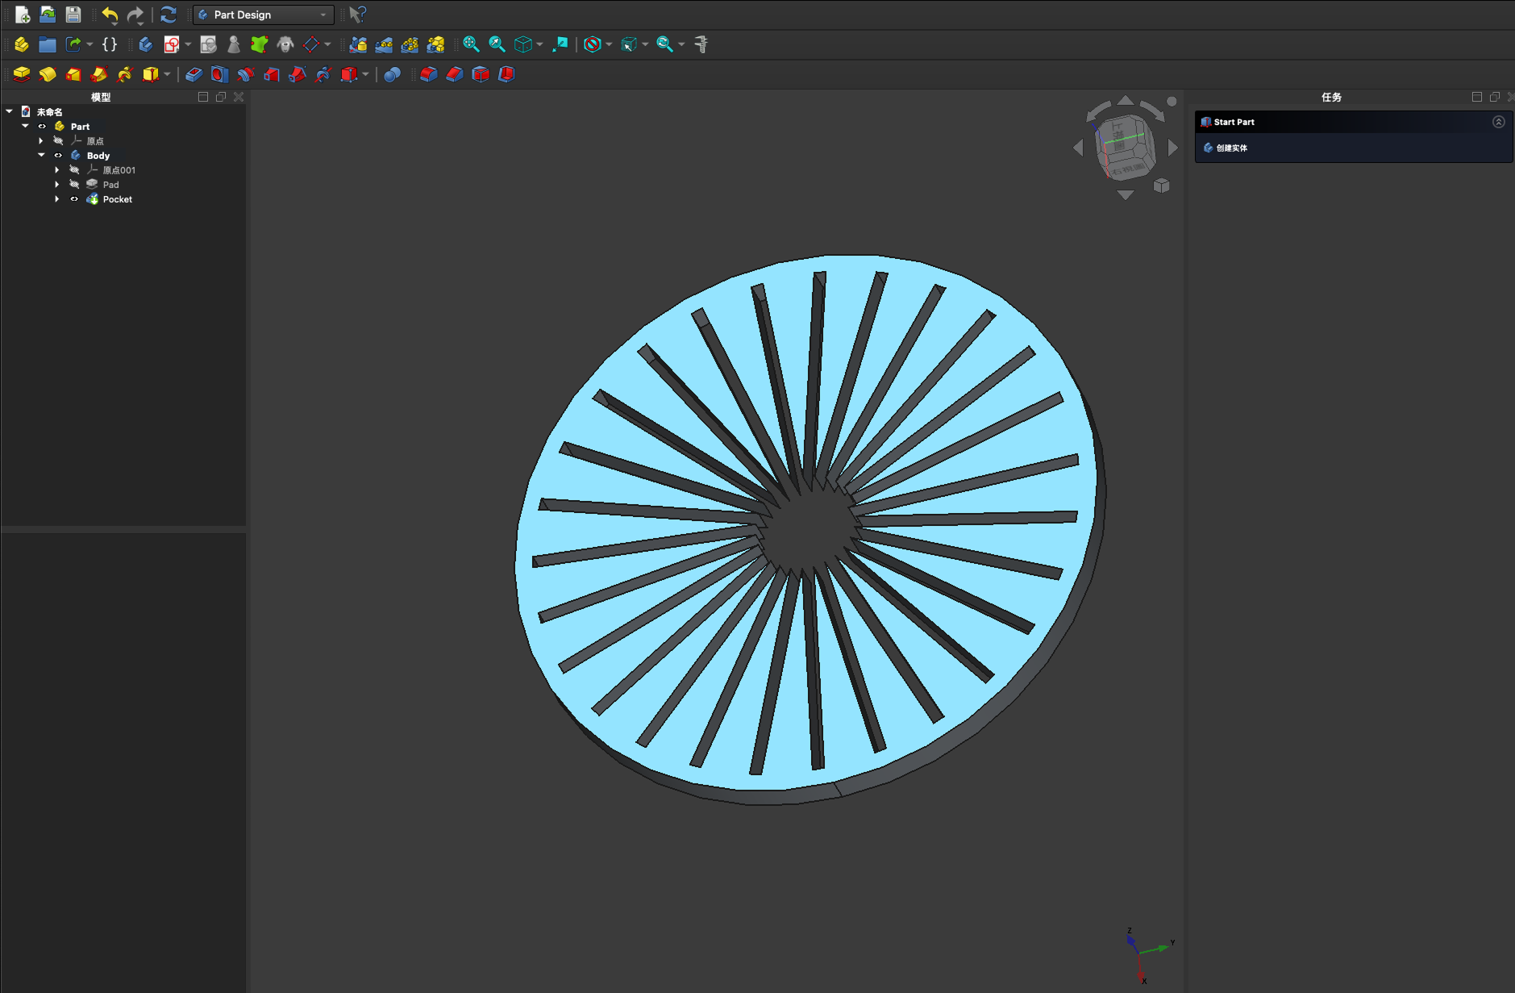Select Part in the model tree
The image size is (1515, 993).
point(80,127)
